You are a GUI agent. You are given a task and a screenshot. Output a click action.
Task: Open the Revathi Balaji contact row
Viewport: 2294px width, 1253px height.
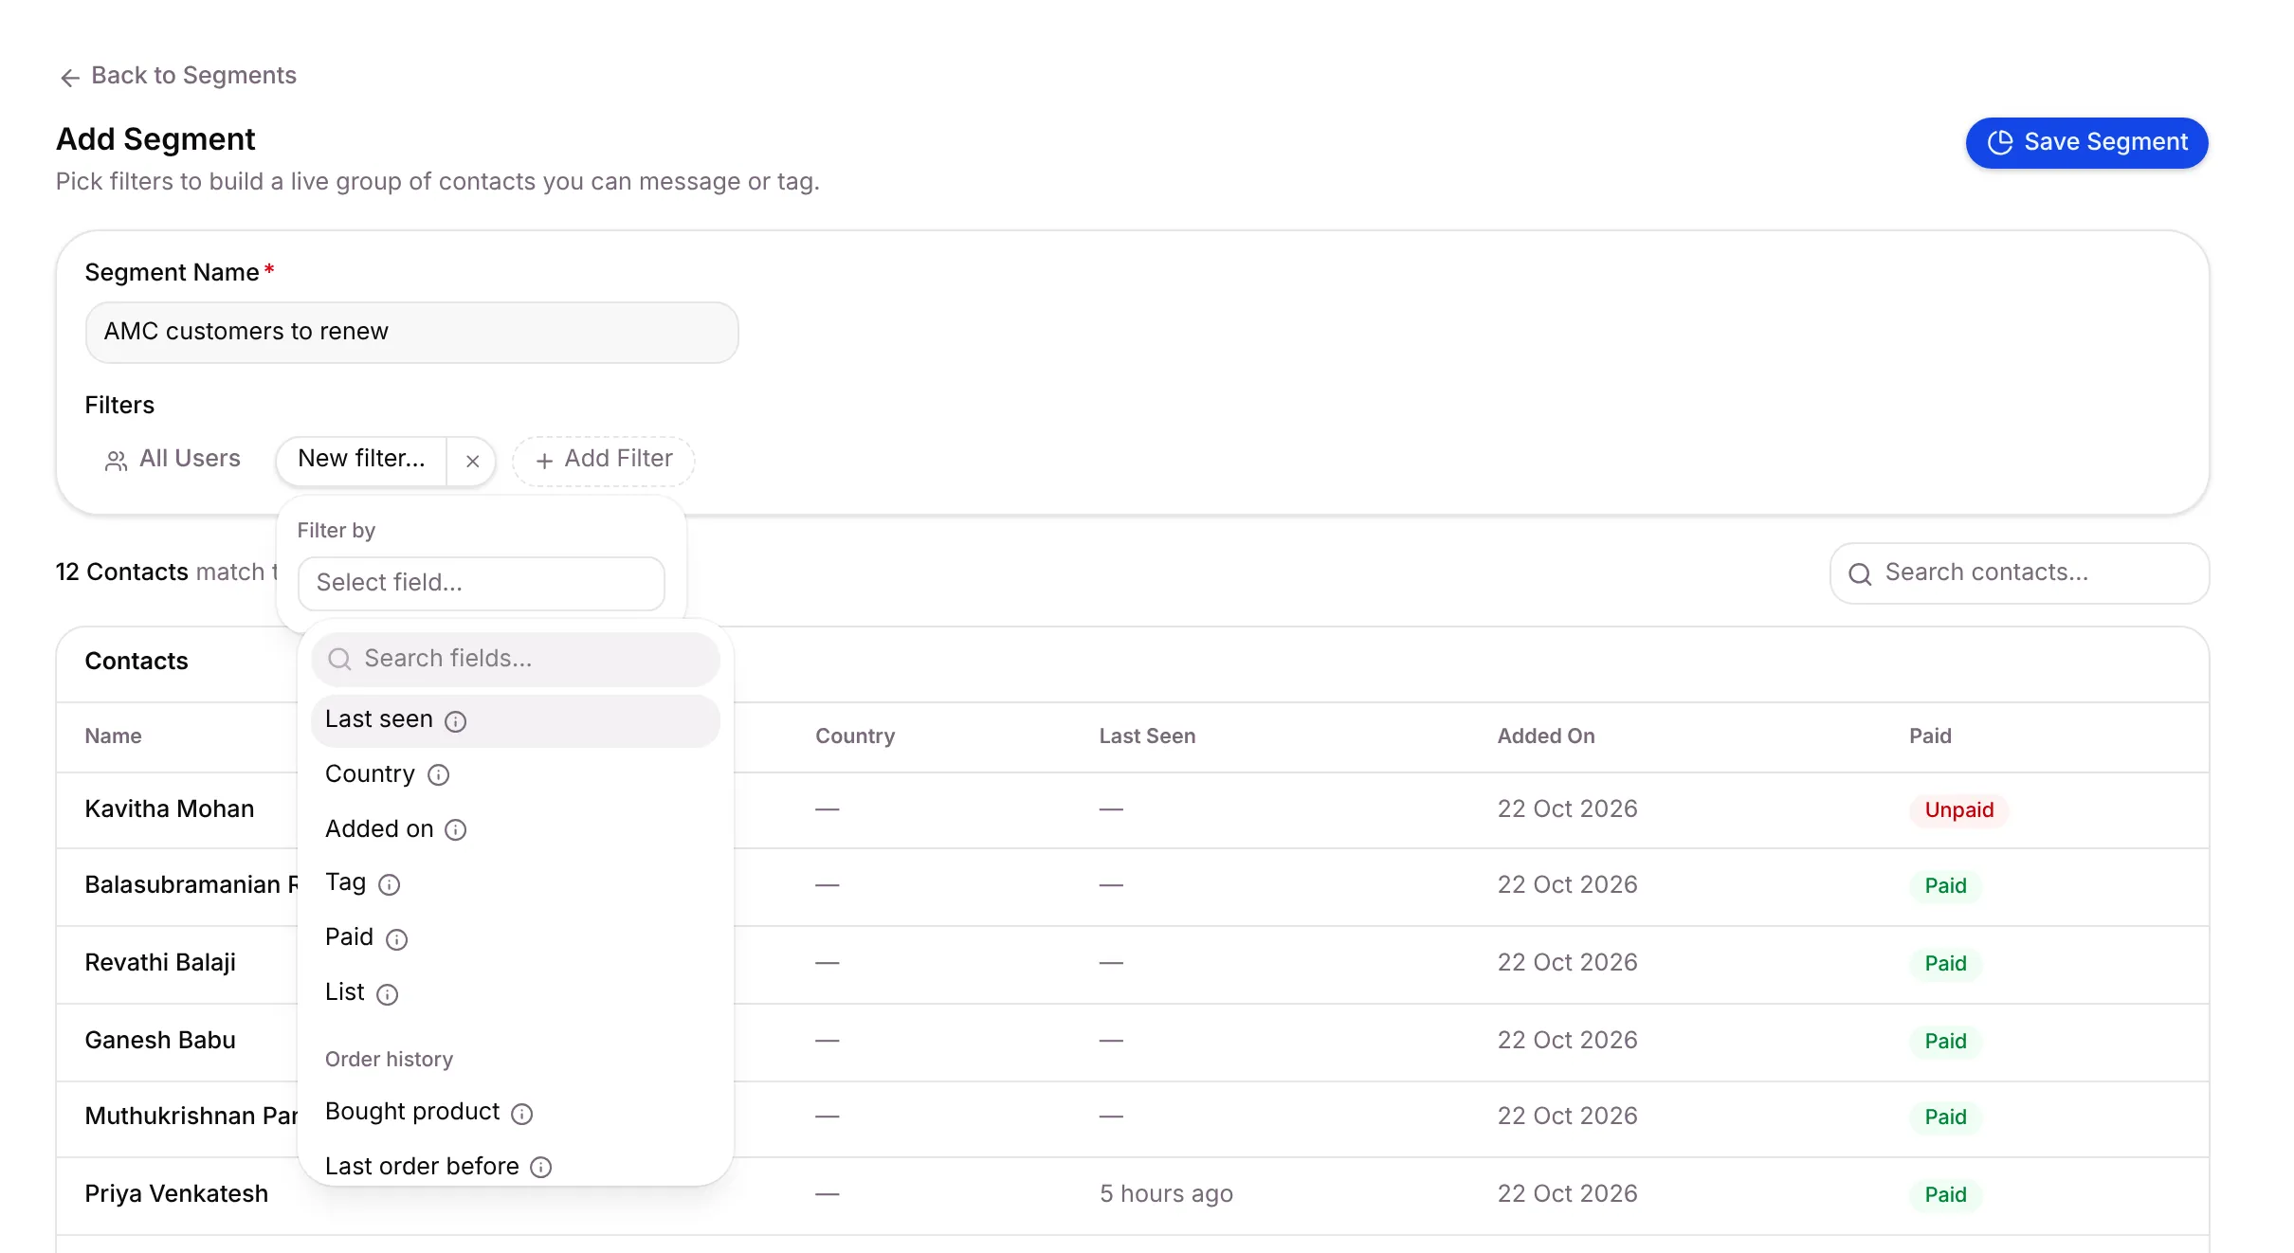pyautogui.click(x=1132, y=964)
